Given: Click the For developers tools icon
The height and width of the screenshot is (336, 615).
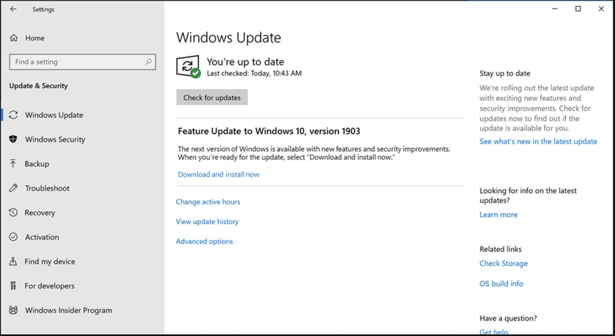Looking at the screenshot, I should [14, 286].
